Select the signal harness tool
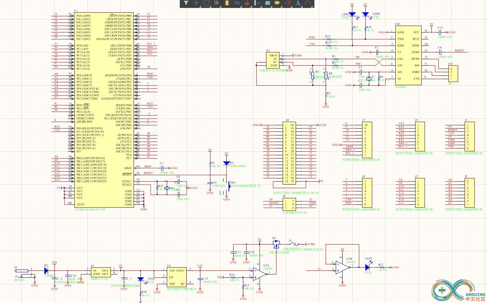The height and width of the screenshot is (303, 487). [x=257, y=3]
